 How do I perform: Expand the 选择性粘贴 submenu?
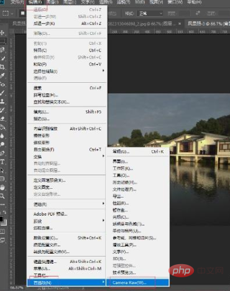tap(67, 71)
